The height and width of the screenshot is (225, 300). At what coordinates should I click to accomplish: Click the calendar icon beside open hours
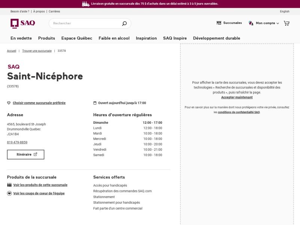coord(95,103)
